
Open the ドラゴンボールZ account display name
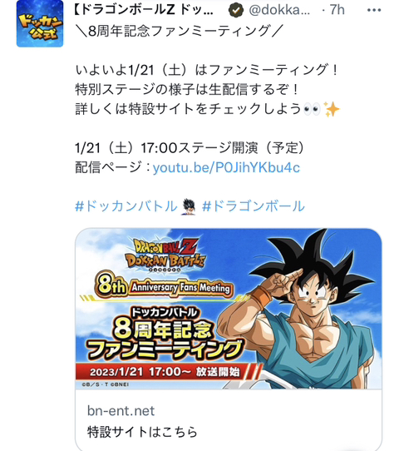coord(143,10)
